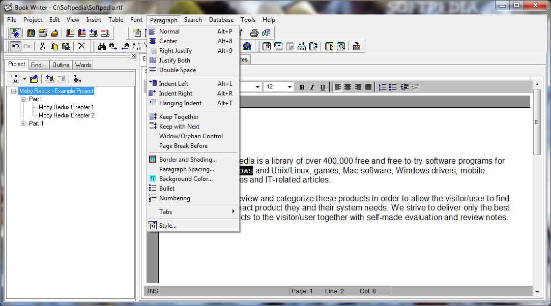Screen dimensions: 551x306
Task: Click the Project panel blue-plus add chapter icon
Action: click(49, 79)
